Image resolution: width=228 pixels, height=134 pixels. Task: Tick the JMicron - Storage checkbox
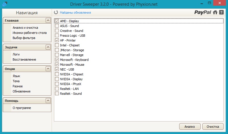click(x=57, y=50)
